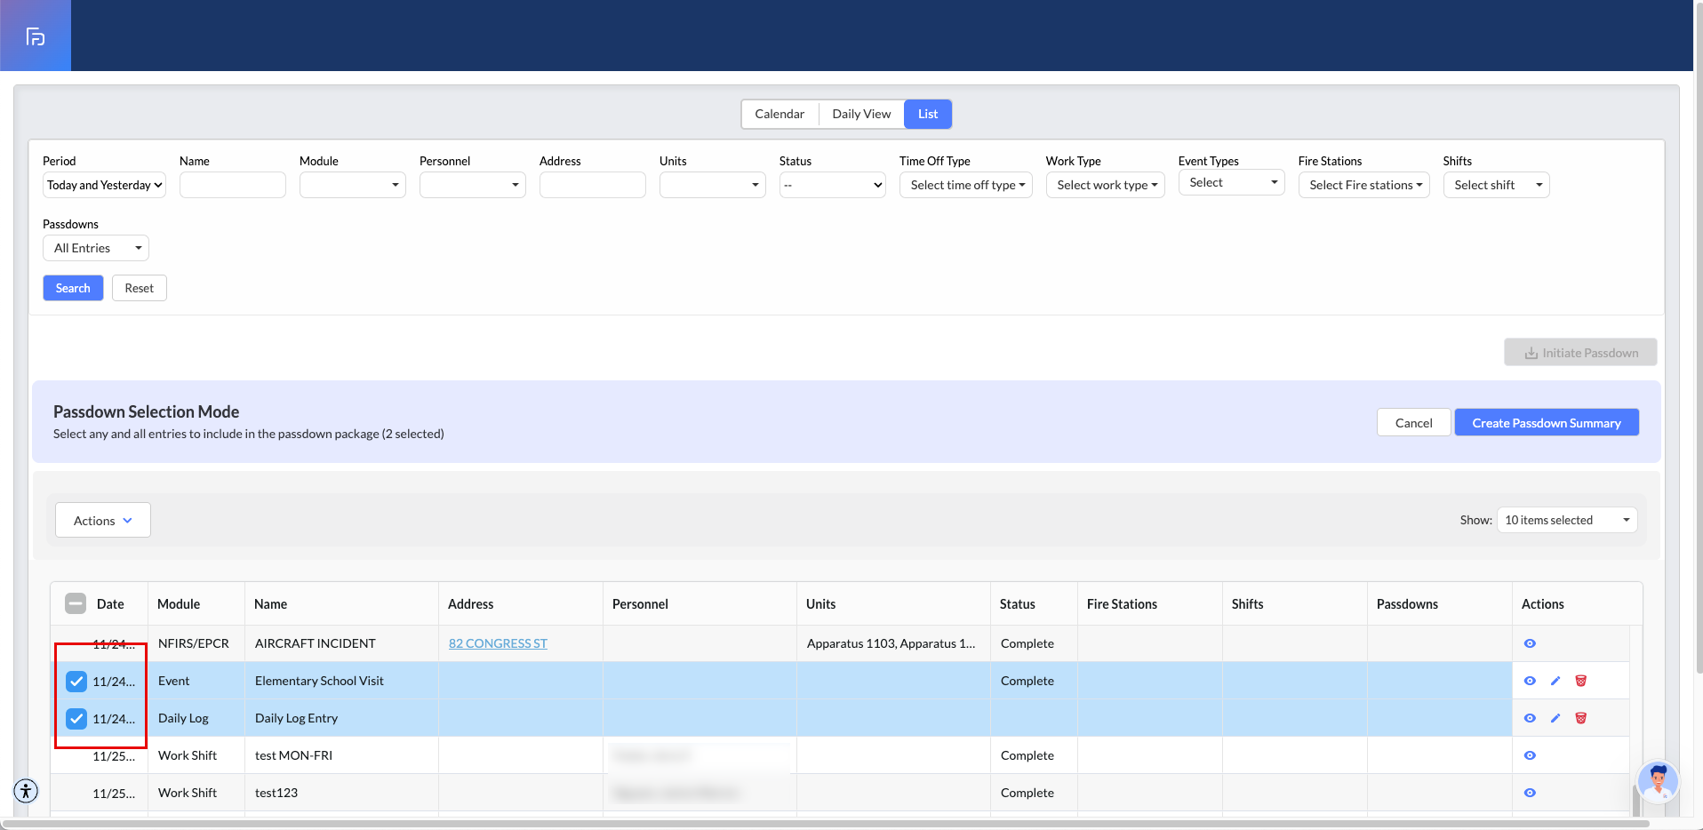
Task: Click the Name filter input field
Action: pos(232,185)
